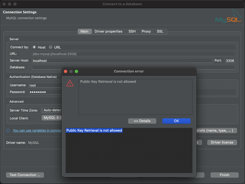Screen dimensions: 245x184
Task: Open the SSH tab
Action: point(132,31)
